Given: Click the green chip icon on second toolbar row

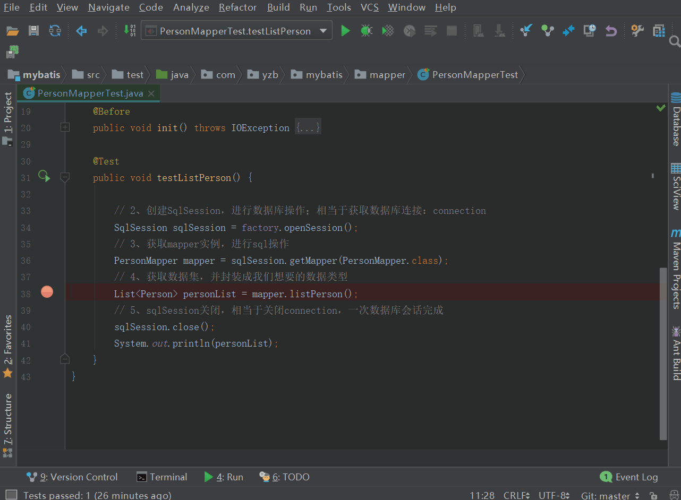Looking at the screenshot, I should [x=13, y=51].
